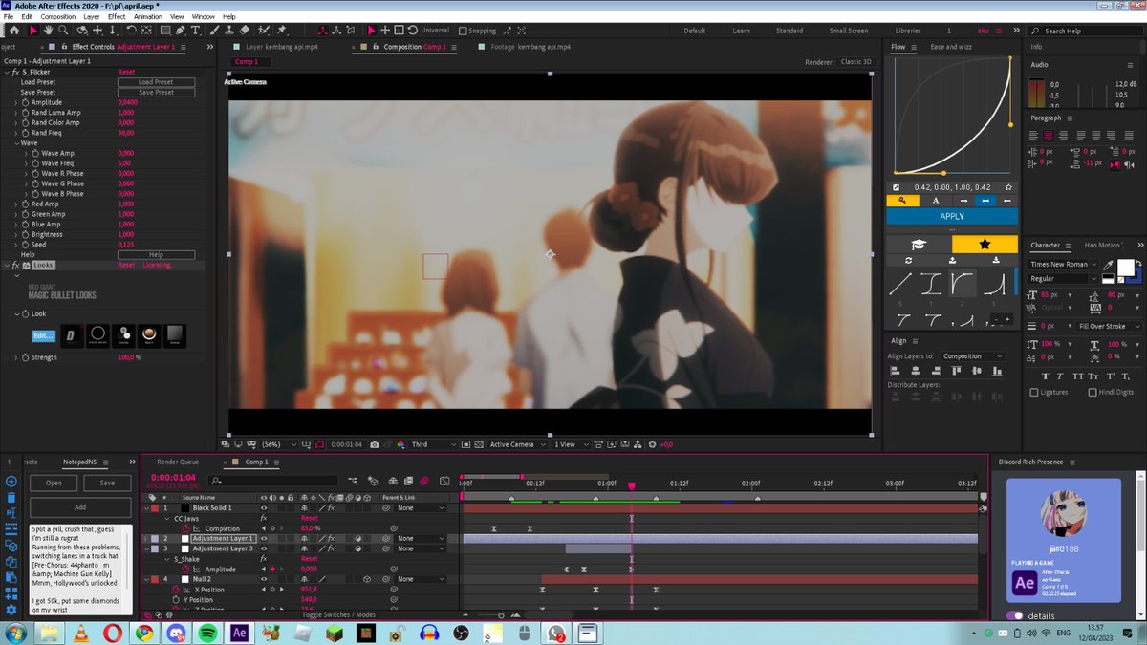Enable the Ligatures checkbox
Image resolution: width=1147 pixels, height=645 pixels.
coord(1034,392)
